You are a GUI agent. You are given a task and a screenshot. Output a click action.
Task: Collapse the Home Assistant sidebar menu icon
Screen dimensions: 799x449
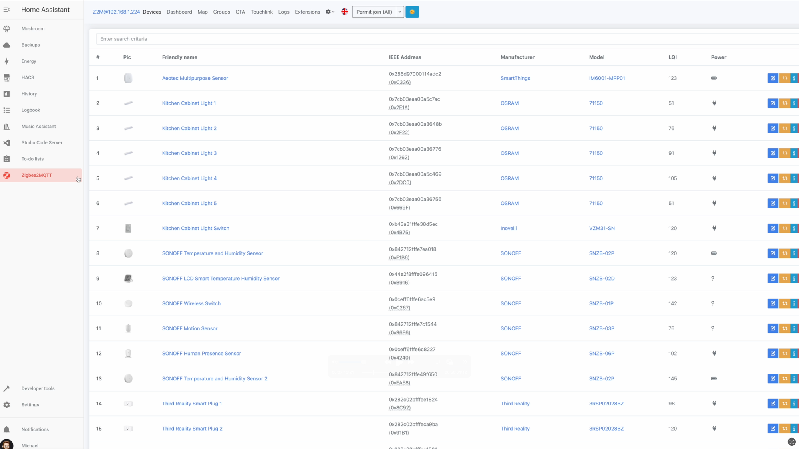coord(6,10)
